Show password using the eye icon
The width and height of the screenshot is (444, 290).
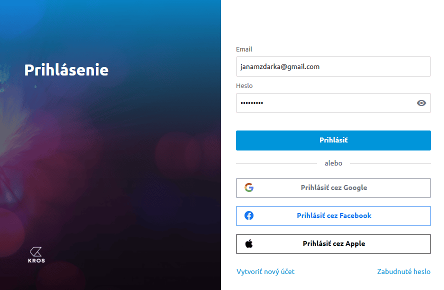[x=421, y=103]
